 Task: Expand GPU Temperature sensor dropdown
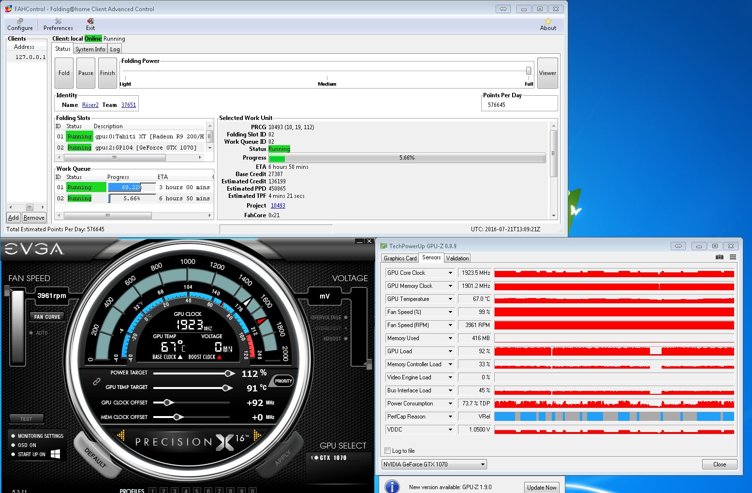click(450, 299)
